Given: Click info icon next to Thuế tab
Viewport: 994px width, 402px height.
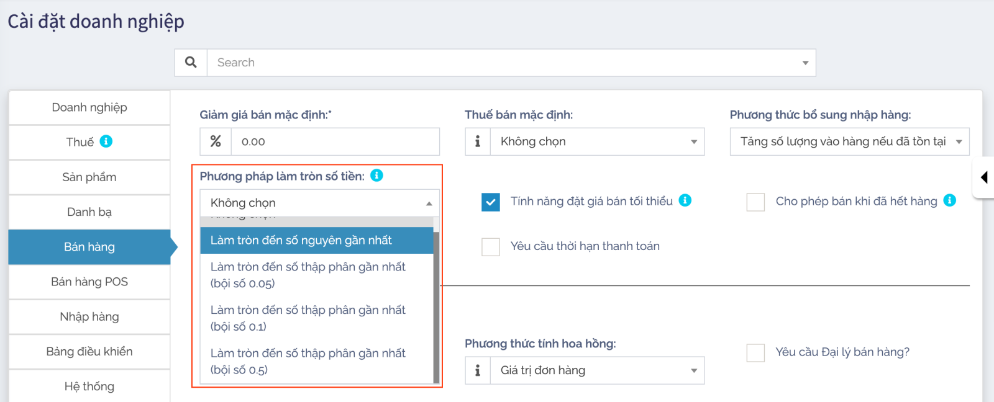Looking at the screenshot, I should pos(106,141).
